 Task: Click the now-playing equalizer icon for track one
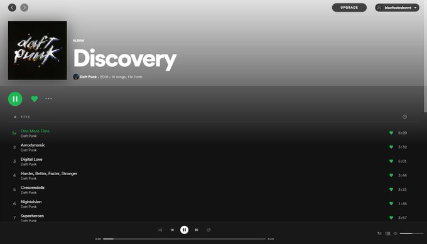14,133
